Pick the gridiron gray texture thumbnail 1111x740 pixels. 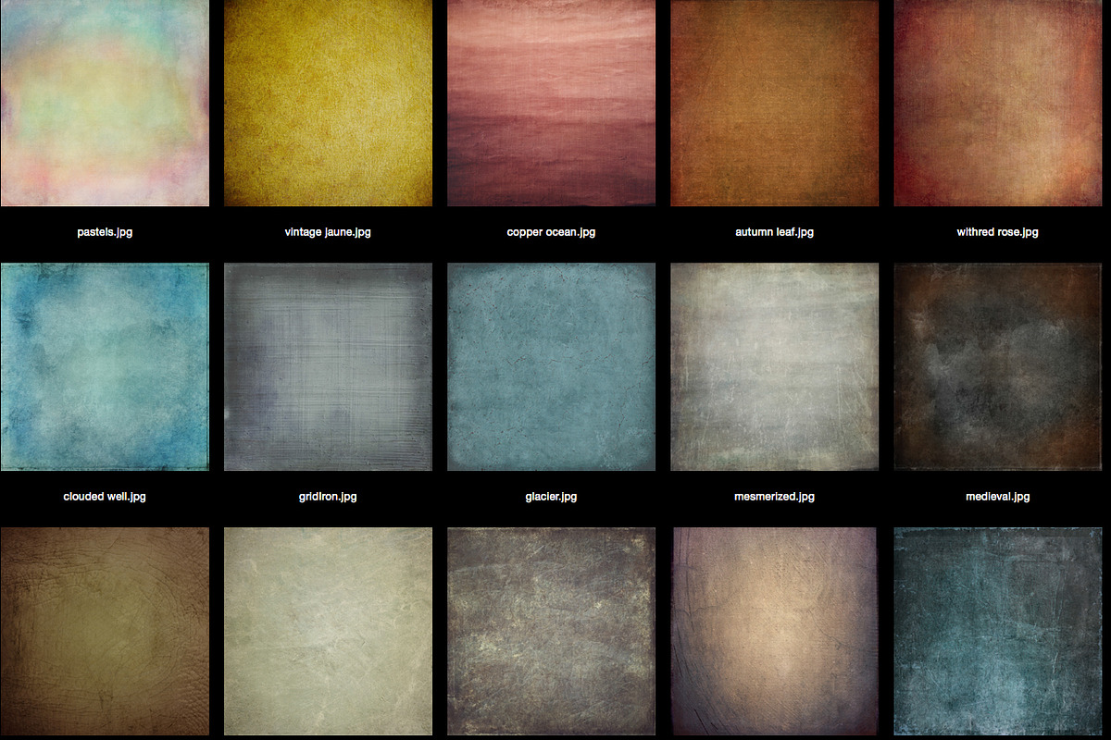point(328,366)
